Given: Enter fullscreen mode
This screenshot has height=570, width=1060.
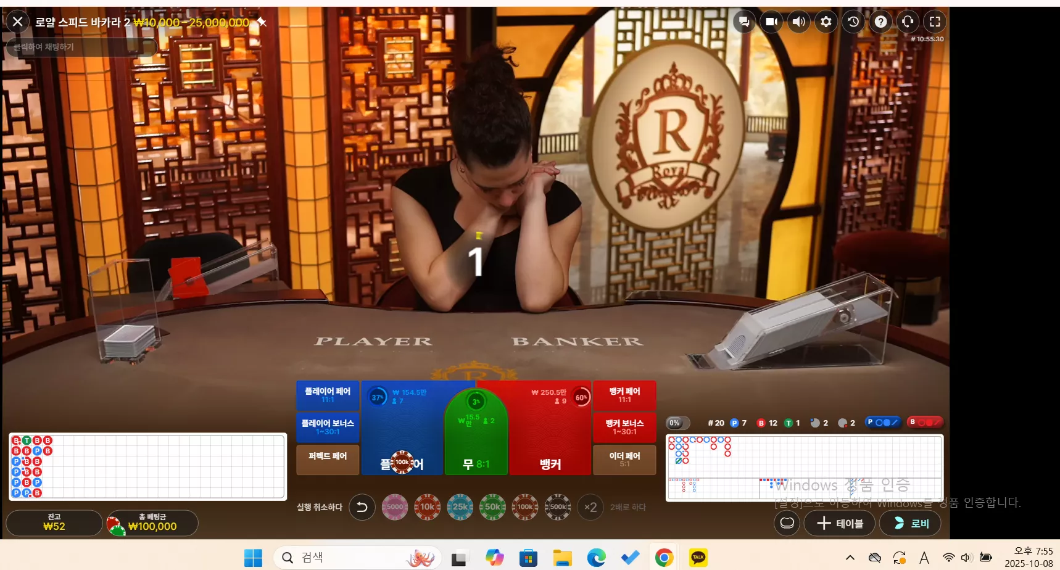Looking at the screenshot, I should 935,22.
